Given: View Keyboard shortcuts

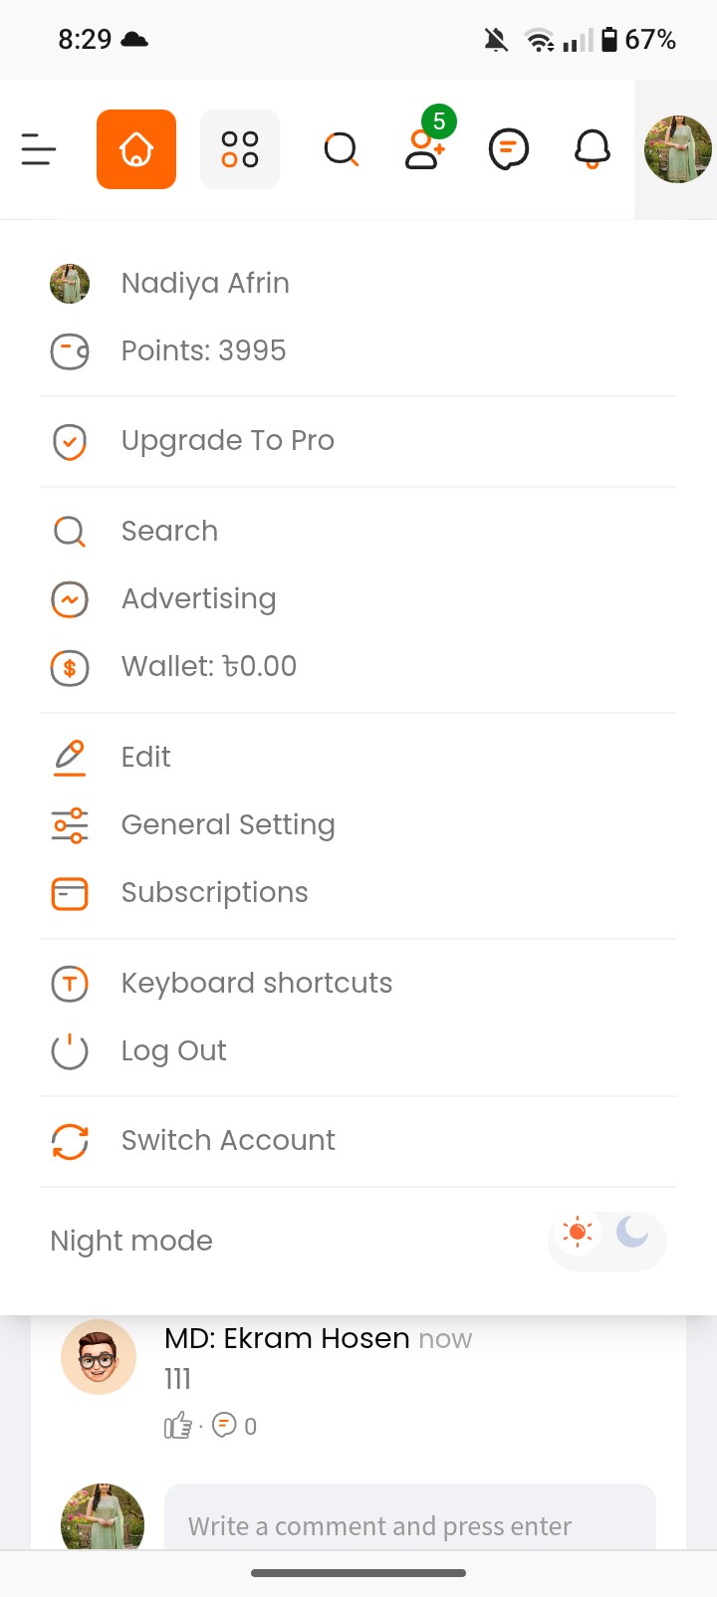Looking at the screenshot, I should point(256,984).
